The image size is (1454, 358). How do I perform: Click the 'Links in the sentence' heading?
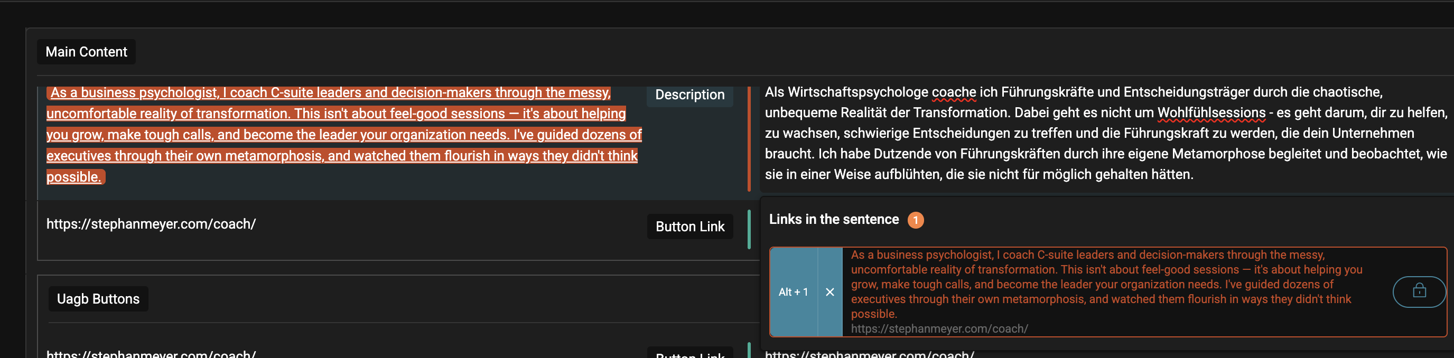[833, 219]
